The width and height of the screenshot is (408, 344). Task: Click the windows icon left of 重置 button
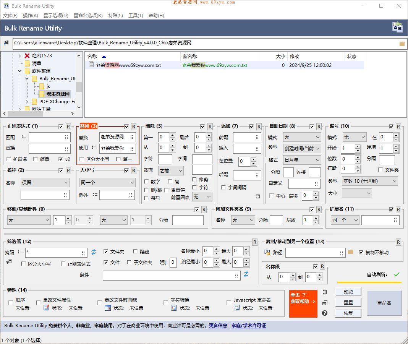click(x=325, y=303)
